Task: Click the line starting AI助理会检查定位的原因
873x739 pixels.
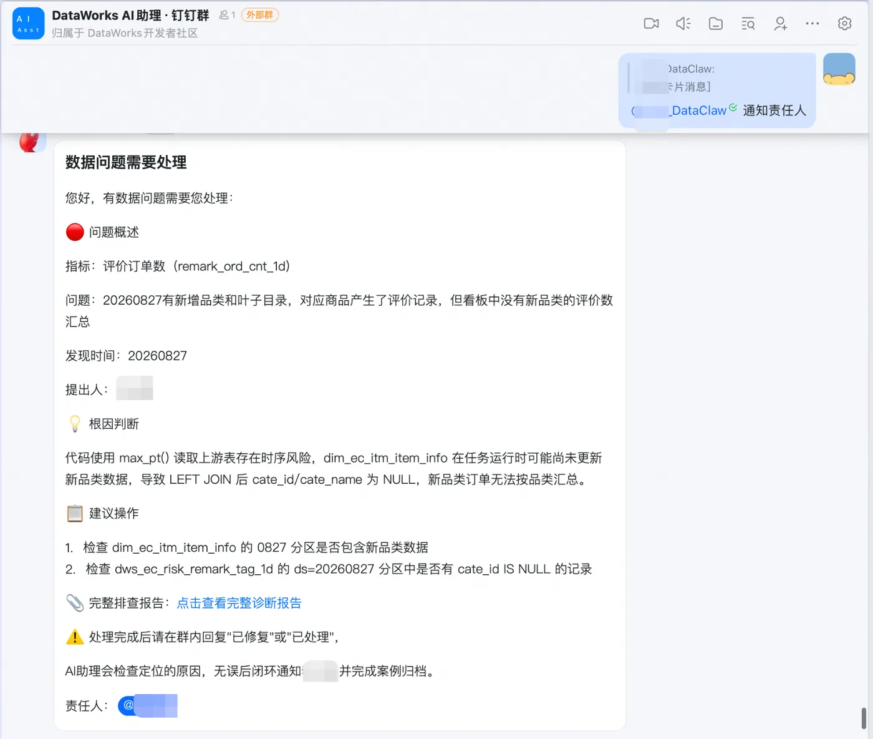Action: coord(250,671)
